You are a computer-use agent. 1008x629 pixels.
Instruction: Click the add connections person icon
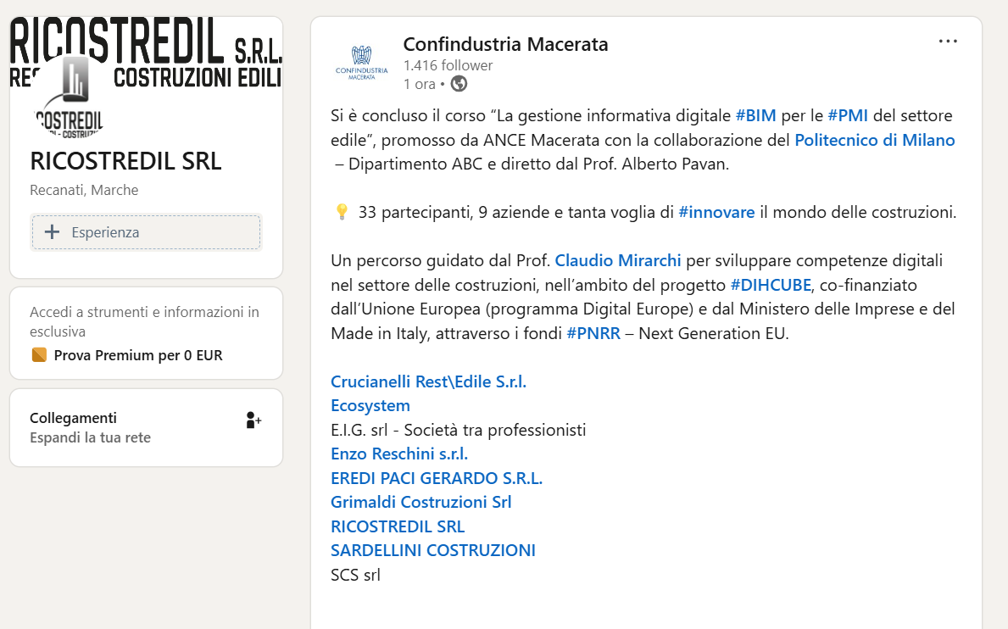pos(253,420)
